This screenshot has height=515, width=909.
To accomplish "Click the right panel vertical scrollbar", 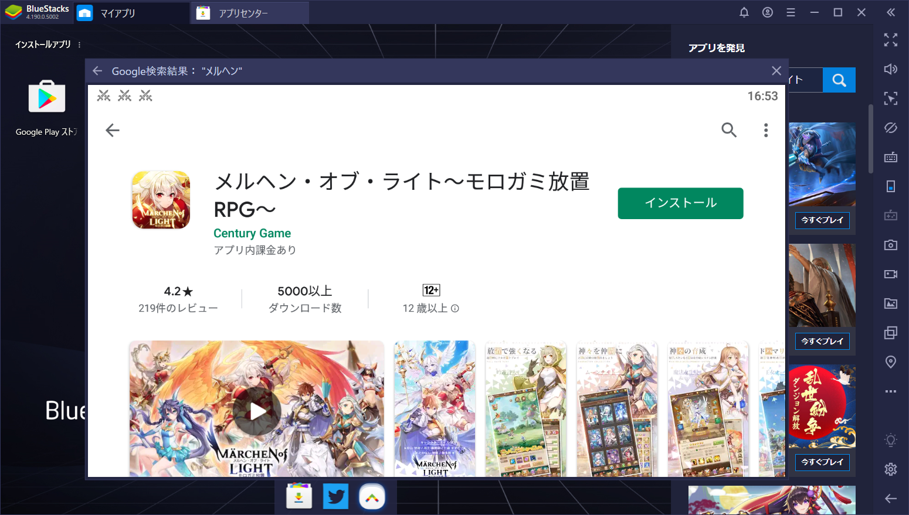I will 871,139.
